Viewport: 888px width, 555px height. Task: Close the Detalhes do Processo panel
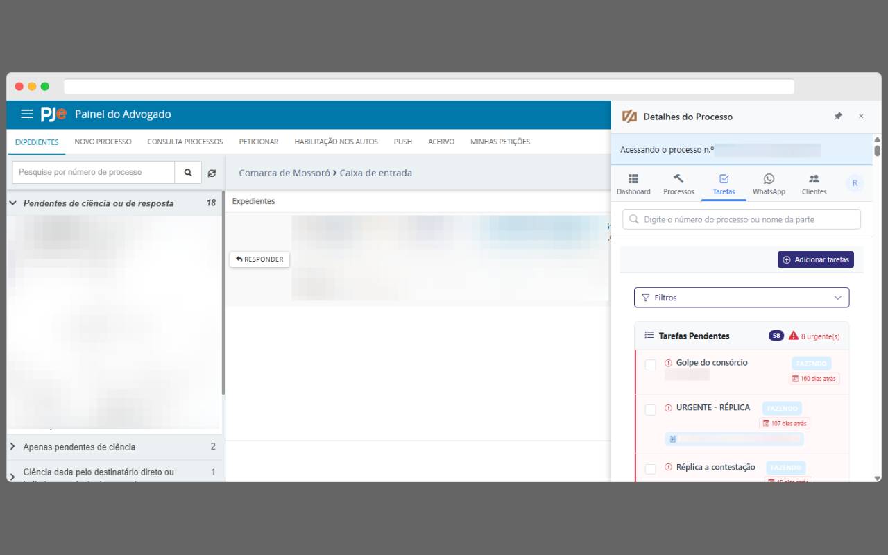tap(861, 117)
